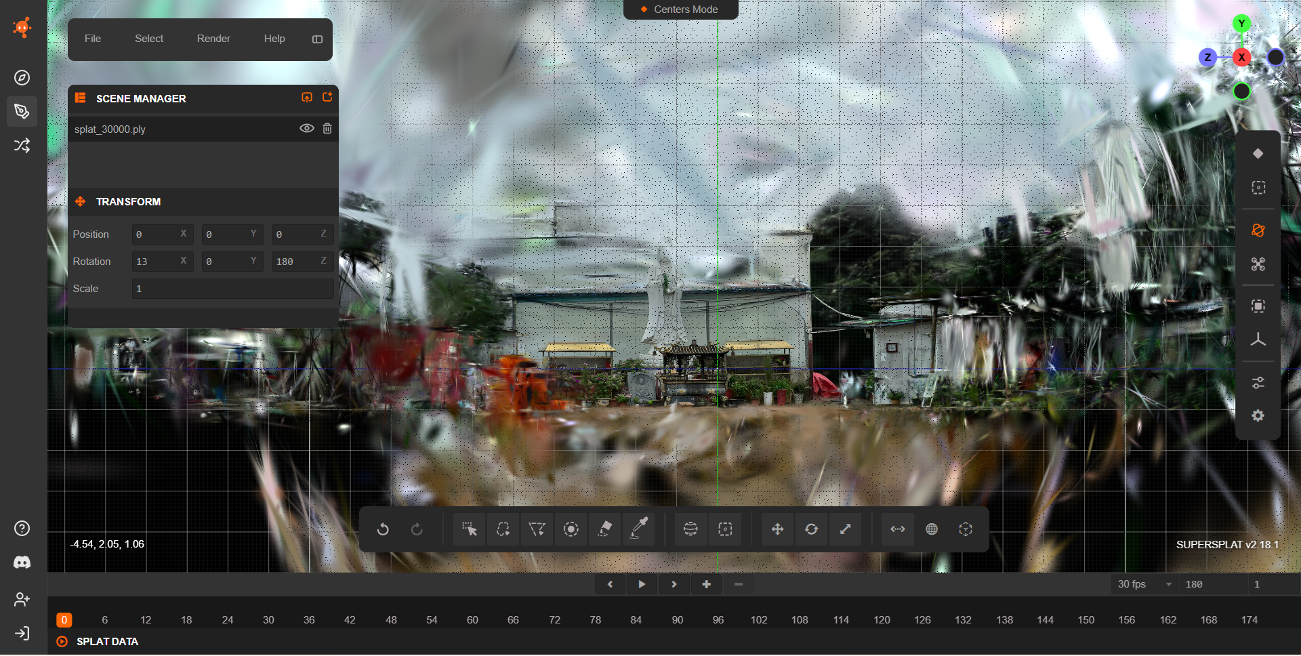Activate the Lasso selection tool
The height and width of the screenshot is (656, 1301).
click(503, 529)
